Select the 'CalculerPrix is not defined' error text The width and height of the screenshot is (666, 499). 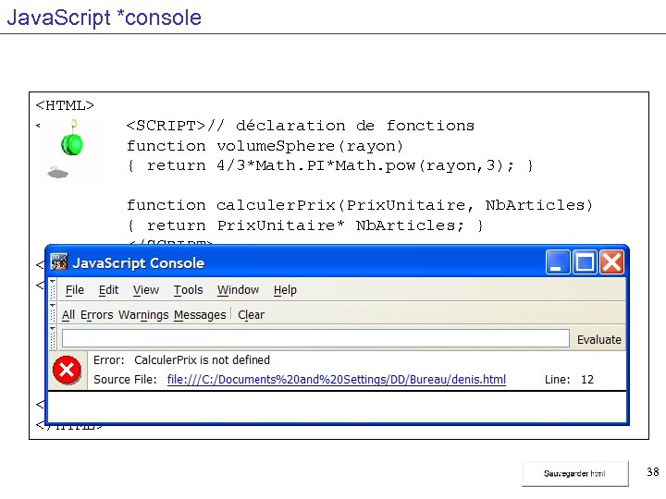pos(202,359)
